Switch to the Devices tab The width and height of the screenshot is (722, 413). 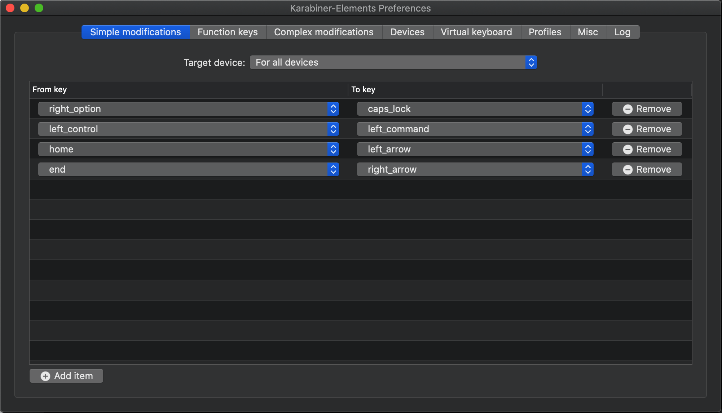pos(408,32)
